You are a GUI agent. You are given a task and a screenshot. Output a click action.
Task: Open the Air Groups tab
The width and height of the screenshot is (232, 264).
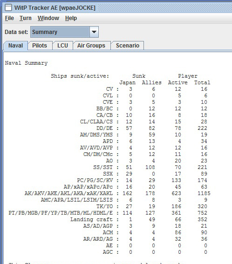[91, 46]
